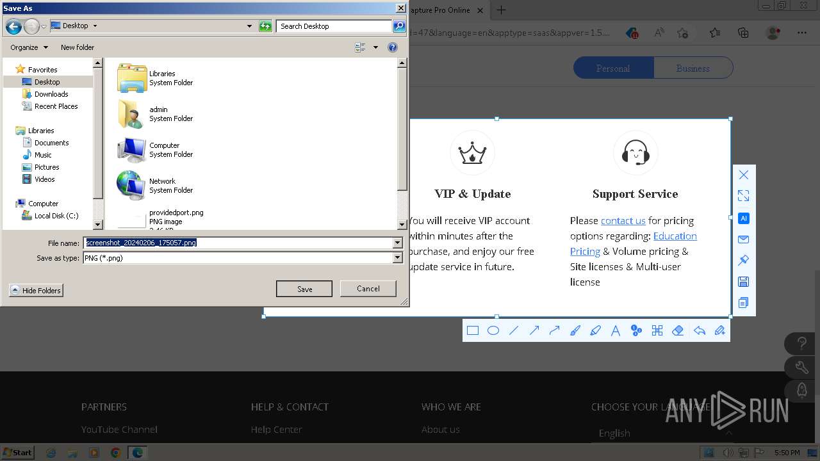Switch capture to fullscreen mode

pos(744,196)
